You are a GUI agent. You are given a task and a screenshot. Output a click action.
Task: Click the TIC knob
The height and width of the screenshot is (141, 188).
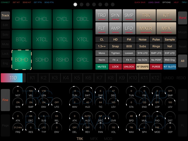(101, 103)
